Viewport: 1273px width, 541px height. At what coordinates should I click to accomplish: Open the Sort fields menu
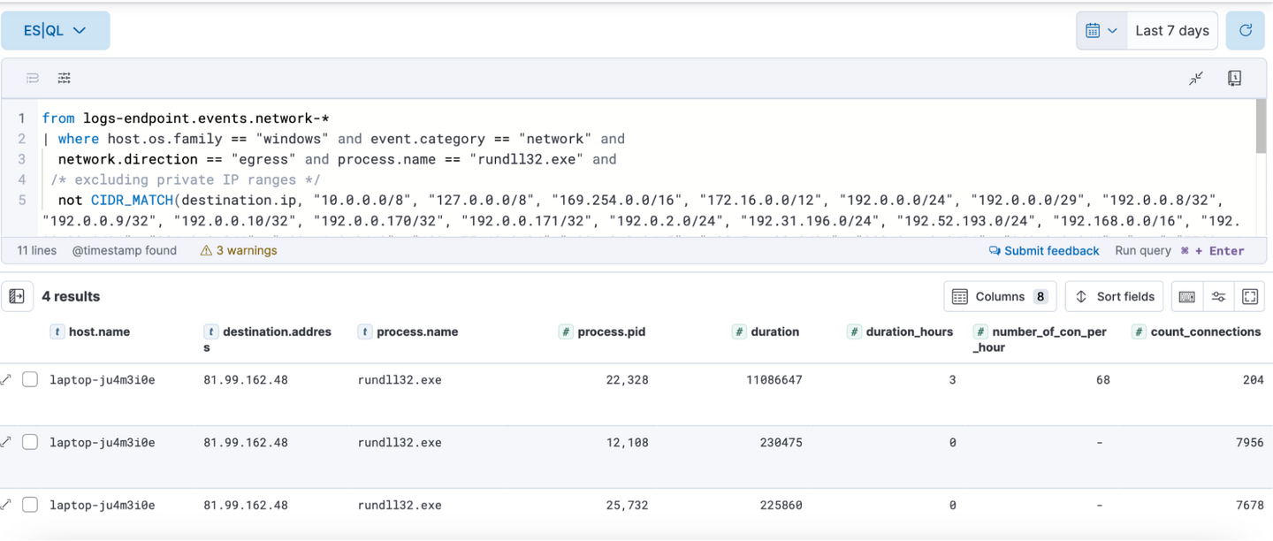tap(1115, 297)
